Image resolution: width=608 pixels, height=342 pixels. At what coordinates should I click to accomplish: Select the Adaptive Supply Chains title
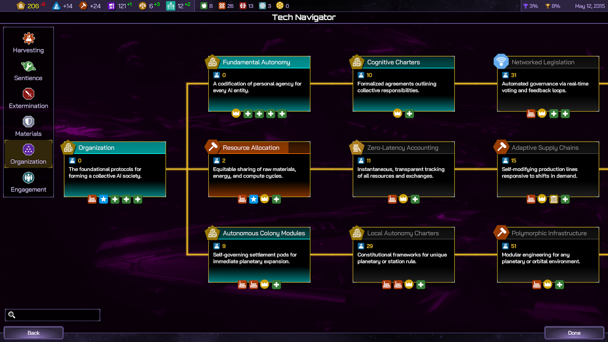point(545,148)
